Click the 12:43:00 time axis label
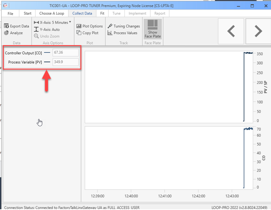The height and width of the screenshot is (210, 271). pyautogui.click(x=232, y=196)
